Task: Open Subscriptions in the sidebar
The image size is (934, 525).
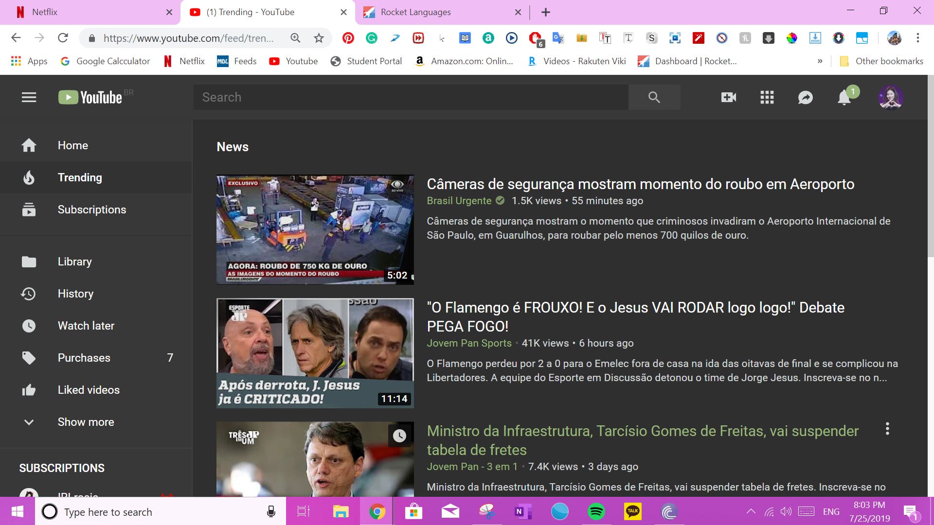Action: tap(96, 210)
